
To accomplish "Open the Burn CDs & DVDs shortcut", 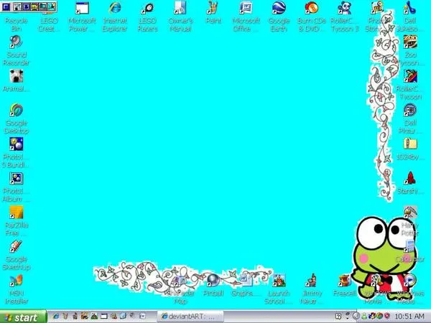I will tap(312, 8).
